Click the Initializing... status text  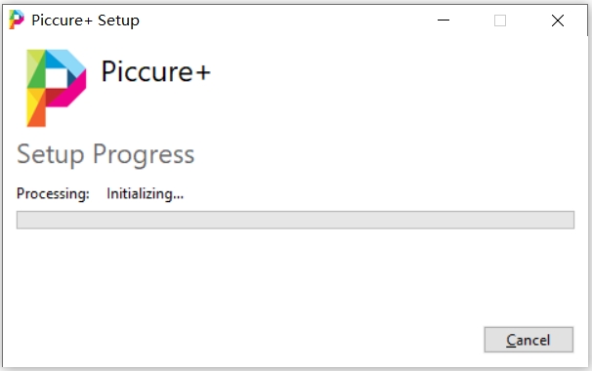[145, 193]
